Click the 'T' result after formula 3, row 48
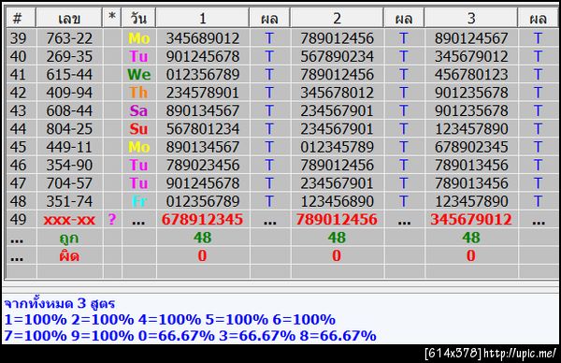The height and width of the screenshot is (363, 561). point(538,201)
